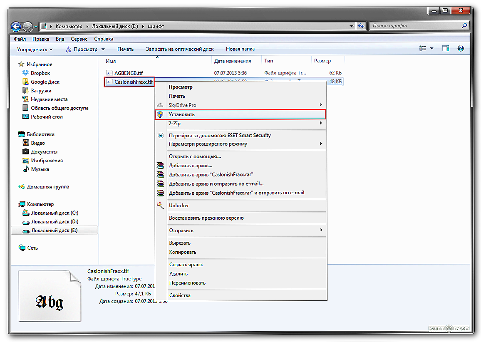
Task: Click the Музыка library icon
Action: pos(26,169)
